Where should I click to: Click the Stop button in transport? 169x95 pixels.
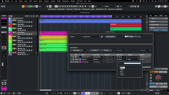(x=88, y=93)
